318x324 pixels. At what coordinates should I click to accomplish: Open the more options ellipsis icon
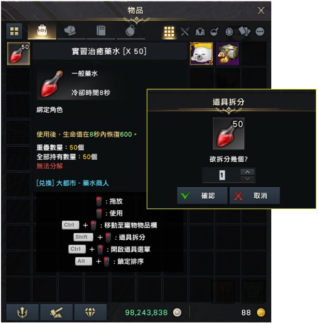point(260,32)
